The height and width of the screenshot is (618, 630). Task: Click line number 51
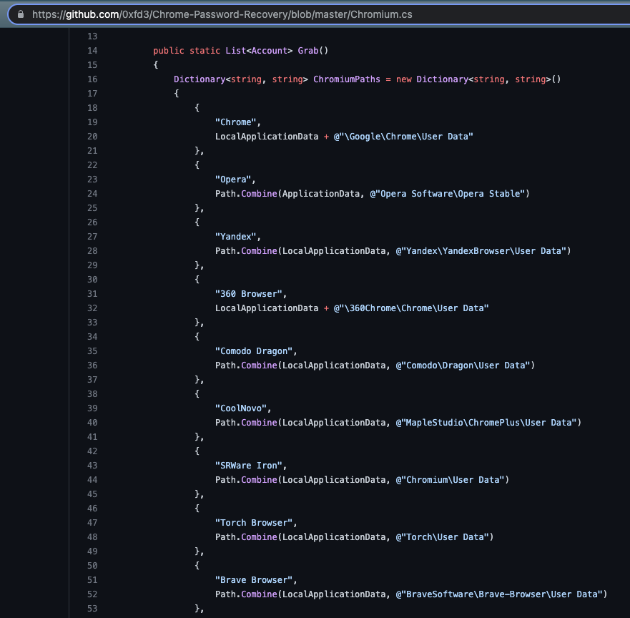[x=92, y=580]
